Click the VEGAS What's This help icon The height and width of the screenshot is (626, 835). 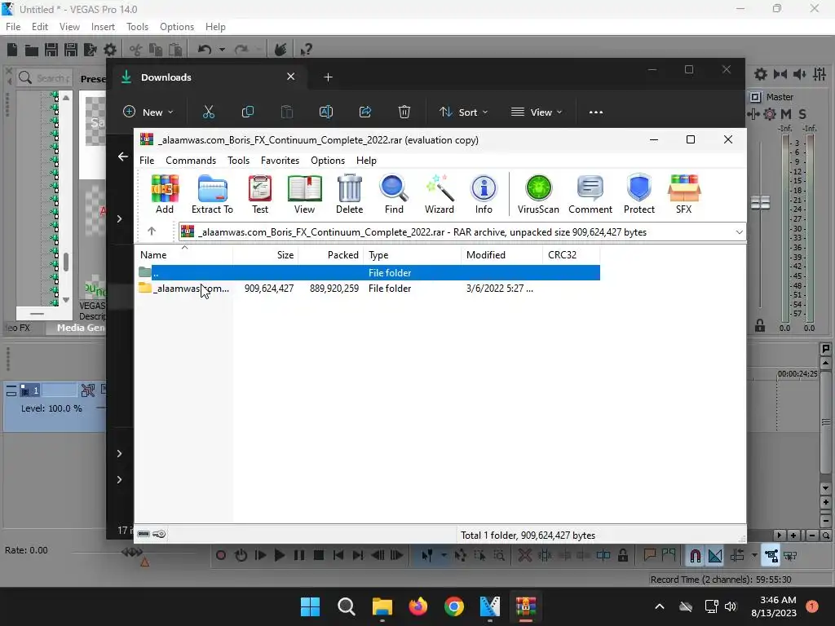[x=306, y=50]
